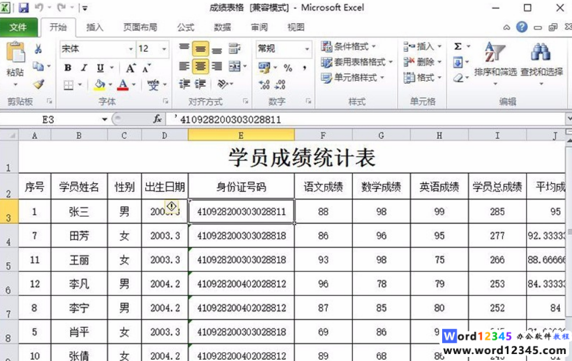Click the Accounting Number Format icon
Viewport: 572px width, 361px height.
264,67
